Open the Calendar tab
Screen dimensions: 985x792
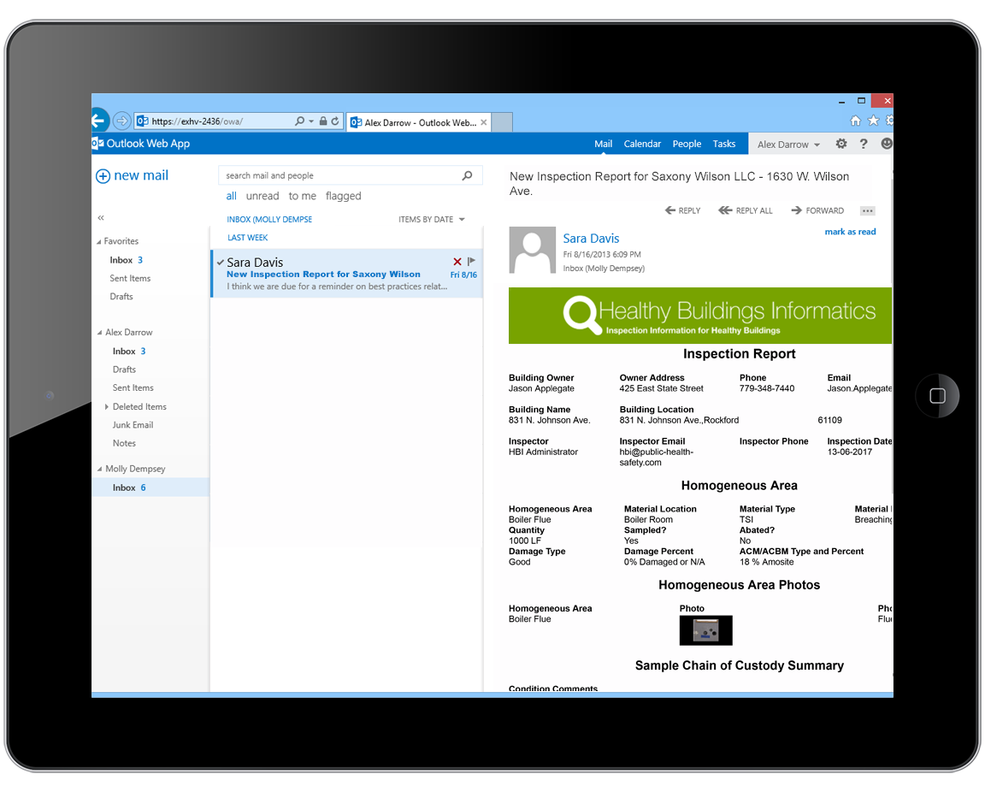point(642,144)
